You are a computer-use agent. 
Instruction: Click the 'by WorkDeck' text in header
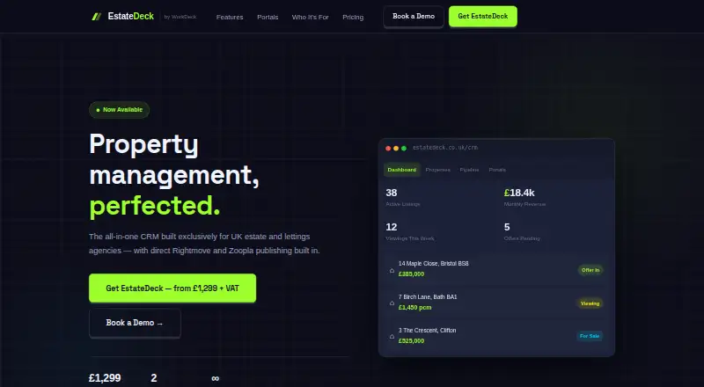point(180,17)
